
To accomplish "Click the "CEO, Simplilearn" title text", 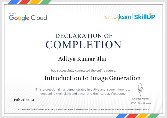I will coord(140,103).
